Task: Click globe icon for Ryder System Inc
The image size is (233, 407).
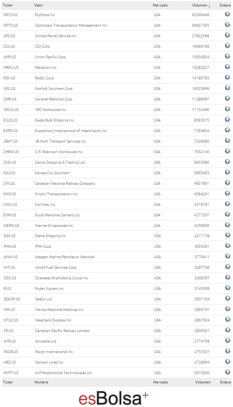Action: 228,288
